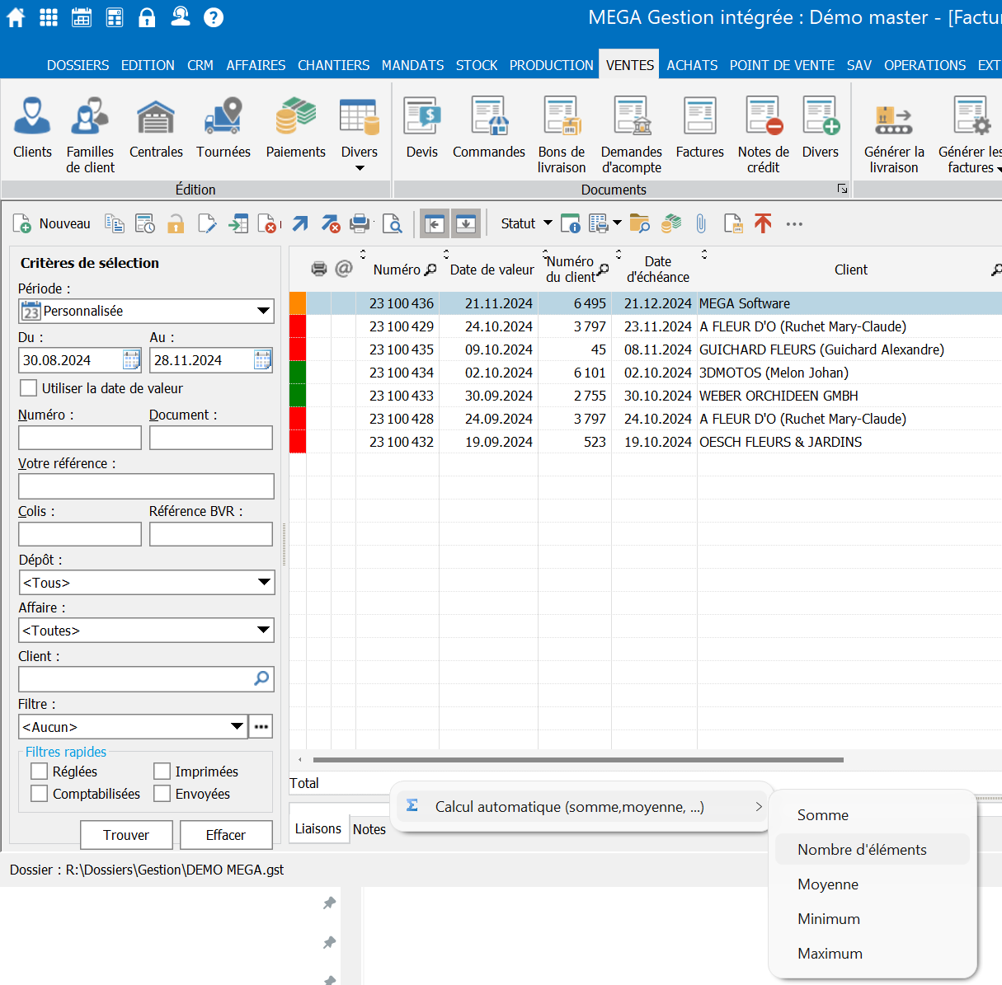Click the print icon in toolbar
The image size is (1002, 985).
click(x=360, y=223)
